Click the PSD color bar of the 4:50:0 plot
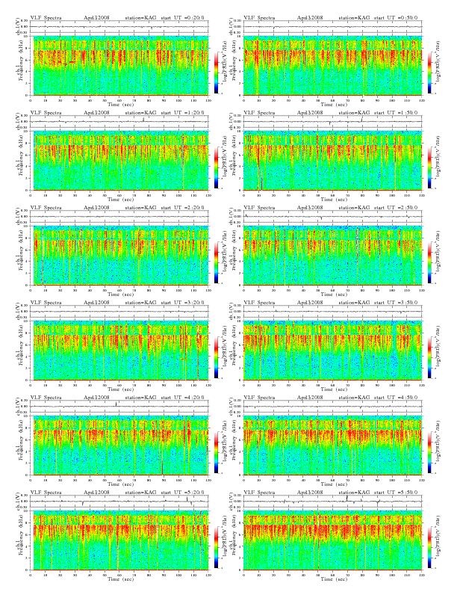This screenshot has width=457, height=592. tap(429, 452)
